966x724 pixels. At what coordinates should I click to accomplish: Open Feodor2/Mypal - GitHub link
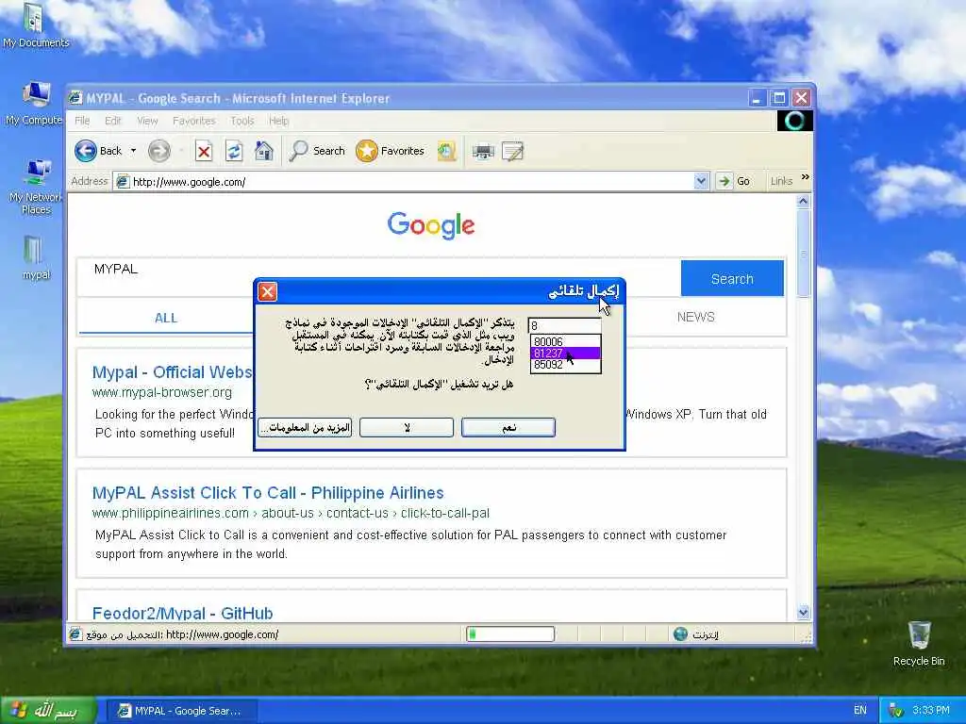coord(182,613)
